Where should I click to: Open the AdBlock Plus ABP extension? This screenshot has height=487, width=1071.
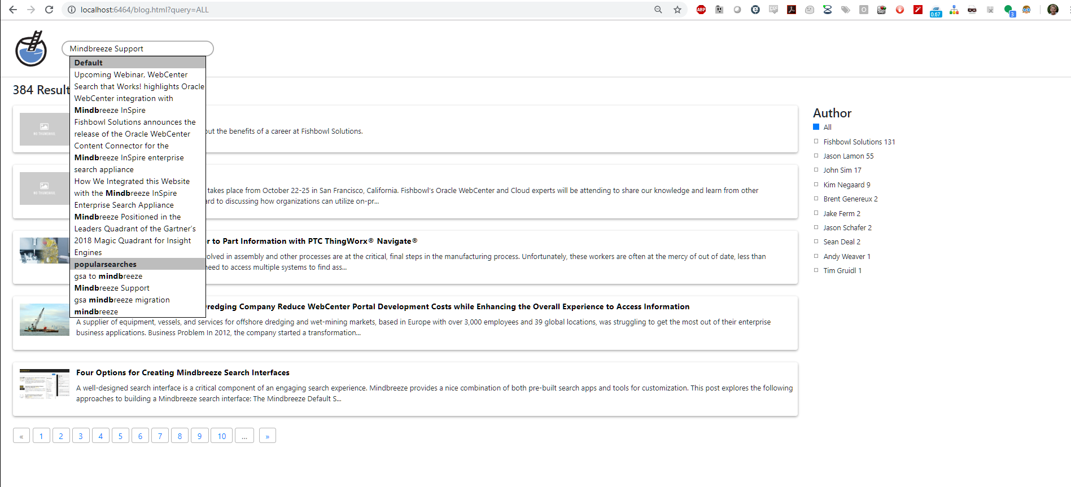tap(701, 10)
